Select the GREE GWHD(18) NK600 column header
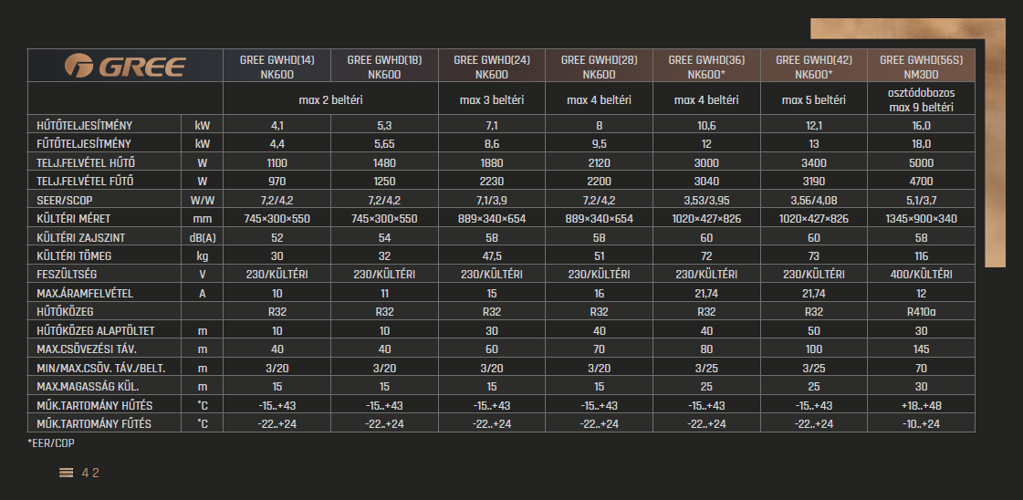Viewport: 1023px width, 500px height. click(384, 67)
